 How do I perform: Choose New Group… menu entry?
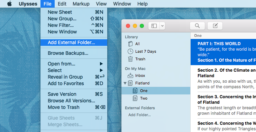(74, 19)
